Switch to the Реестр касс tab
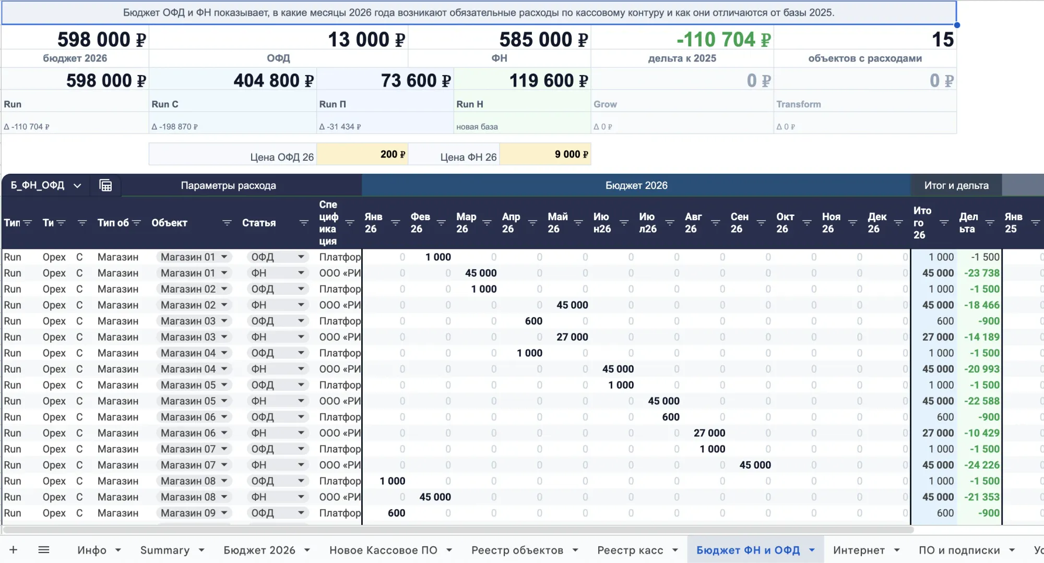The width and height of the screenshot is (1044, 563). 630,550
